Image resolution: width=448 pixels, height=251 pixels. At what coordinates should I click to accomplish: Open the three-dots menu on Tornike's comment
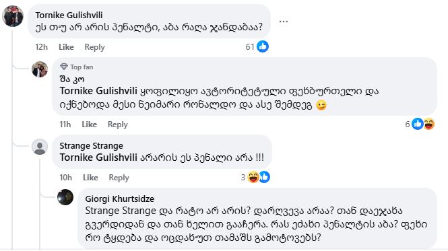coord(284,22)
